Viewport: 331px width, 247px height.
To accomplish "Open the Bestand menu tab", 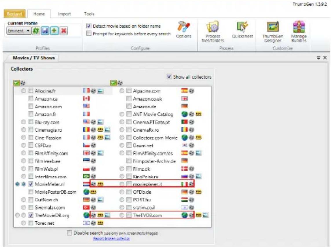I will point(14,14).
